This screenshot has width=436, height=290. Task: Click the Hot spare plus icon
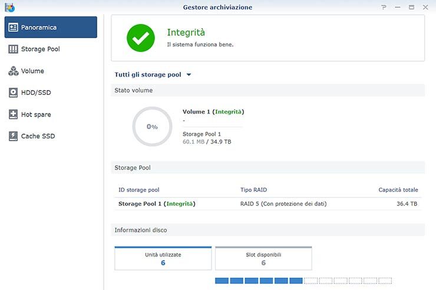13,115
